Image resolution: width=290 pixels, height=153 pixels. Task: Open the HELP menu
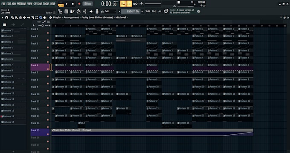point(53,4)
